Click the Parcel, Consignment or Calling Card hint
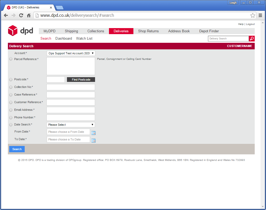Screen dimensions: 266x210 [x=124, y=59]
